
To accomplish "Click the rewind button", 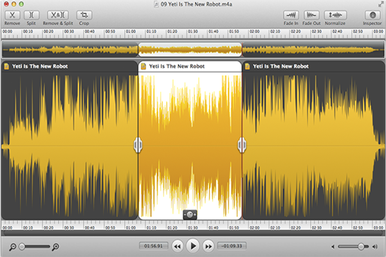I will click(x=177, y=245).
